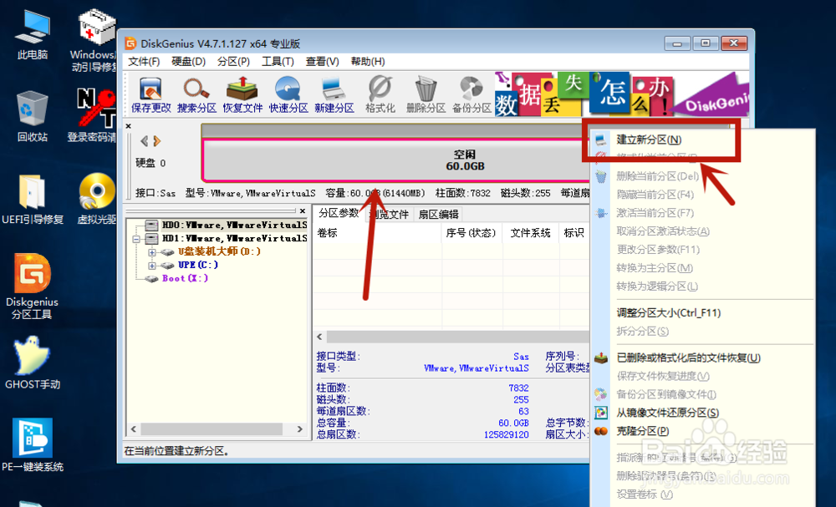836x507 pixels.
Task: Click the Recover Files (恢复文件) toolbar icon
Action: 242,94
